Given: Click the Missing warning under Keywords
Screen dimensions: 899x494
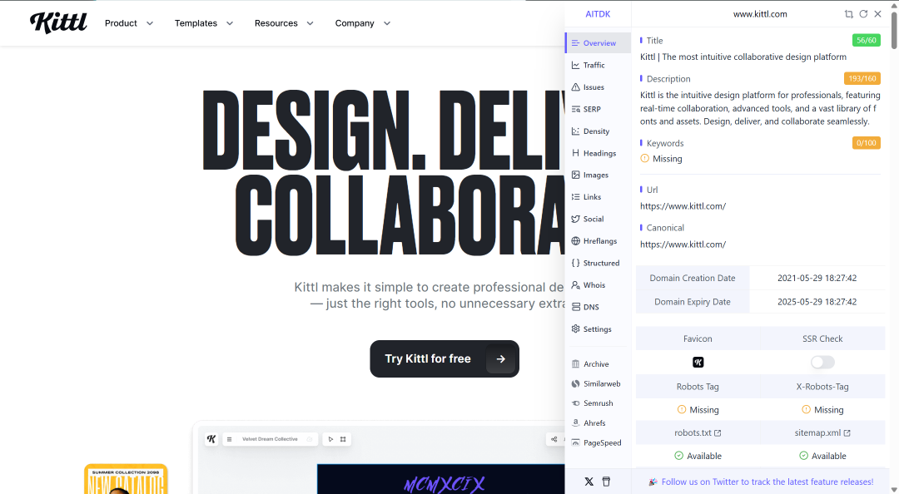Looking at the screenshot, I should click(x=661, y=159).
